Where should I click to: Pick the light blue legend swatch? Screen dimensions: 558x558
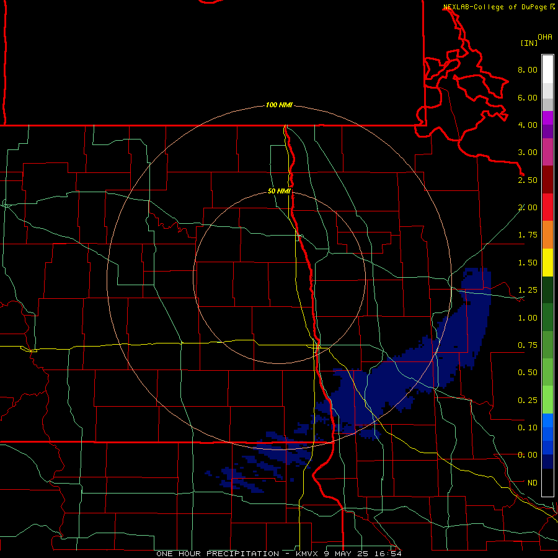click(547, 420)
